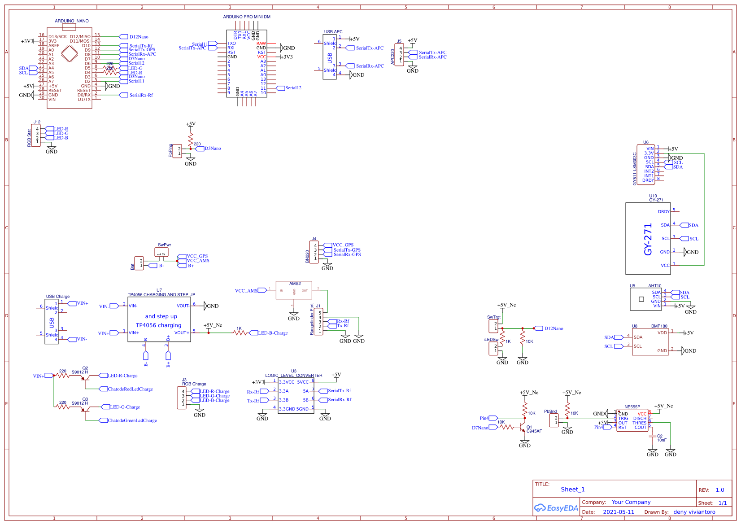
Task: Select the 2021-05-11 date field
Action: (620, 512)
